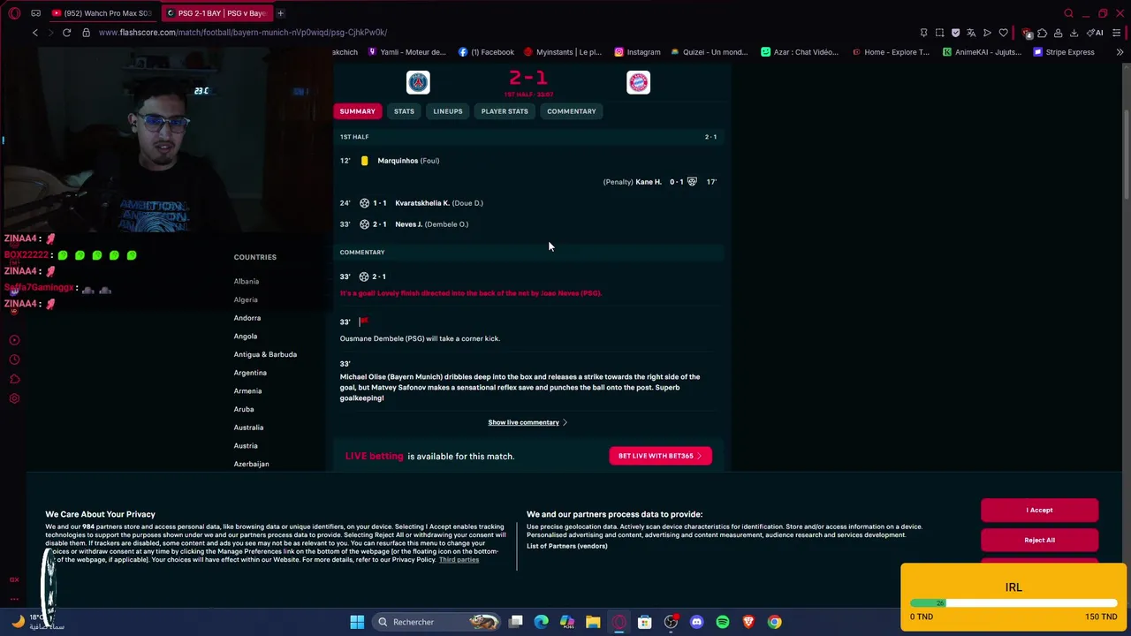Open Microsoft Edge from taskbar
The width and height of the screenshot is (1131, 636).
point(542,622)
